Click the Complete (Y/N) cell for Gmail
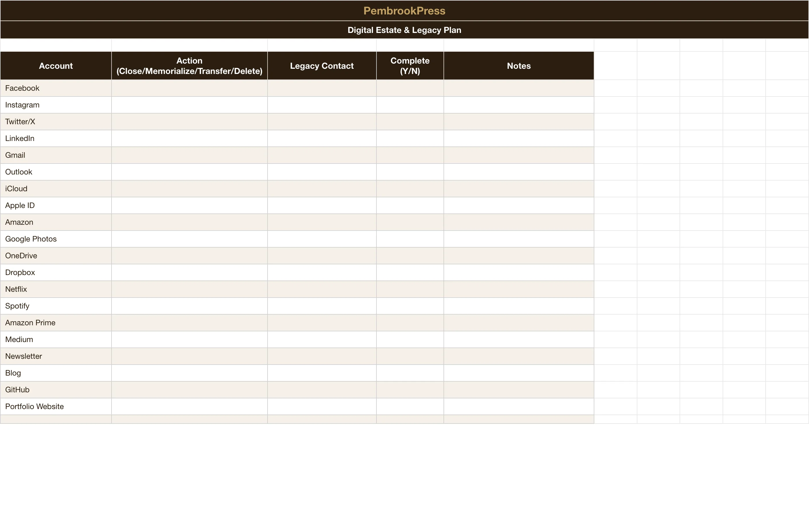809x520 pixels. pyautogui.click(x=410, y=155)
